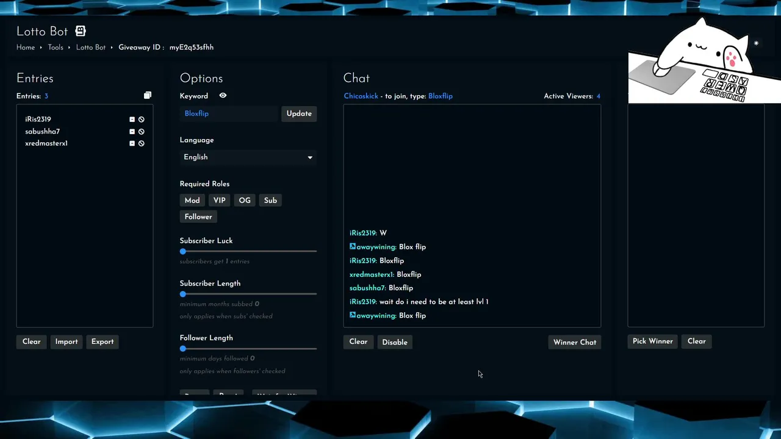Viewport: 781px width, 439px height.
Task: Click the Entries count number 3
Action: (x=46, y=96)
